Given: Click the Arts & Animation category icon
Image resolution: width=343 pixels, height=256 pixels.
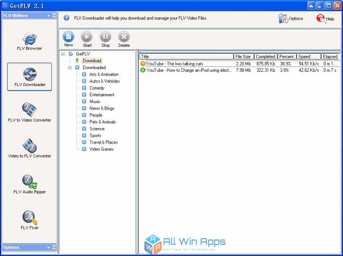Looking at the screenshot, I should tap(84, 74).
